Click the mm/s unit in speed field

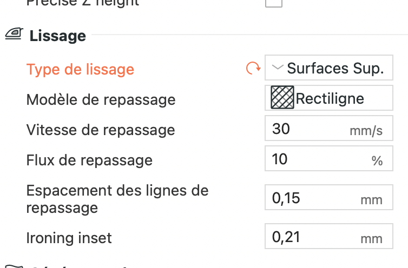(x=366, y=131)
